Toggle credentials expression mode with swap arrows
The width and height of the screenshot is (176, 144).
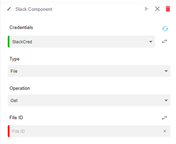click(x=164, y=41)
